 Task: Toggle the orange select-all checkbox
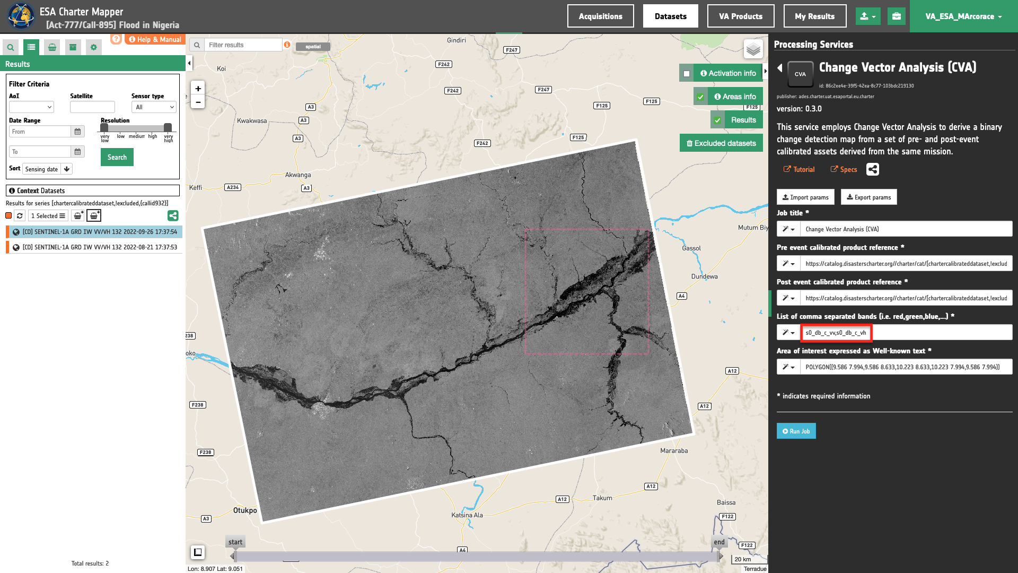(x=8, y=215)
